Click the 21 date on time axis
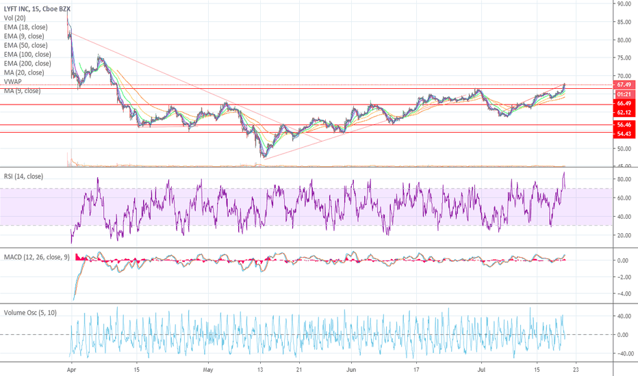The height and width of the screenshot is (376, 638). click(x=299, y=370)
